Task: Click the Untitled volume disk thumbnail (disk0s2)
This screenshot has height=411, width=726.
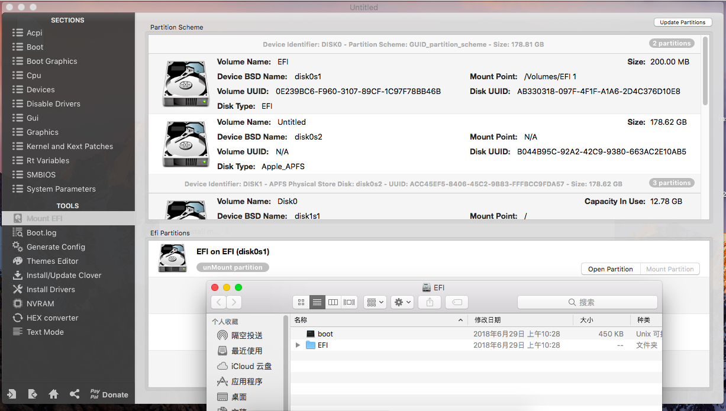Action: (186, 144)
